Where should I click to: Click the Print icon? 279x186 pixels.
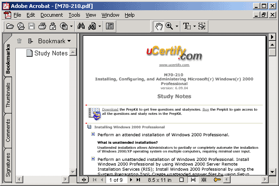tap(42, 27)
